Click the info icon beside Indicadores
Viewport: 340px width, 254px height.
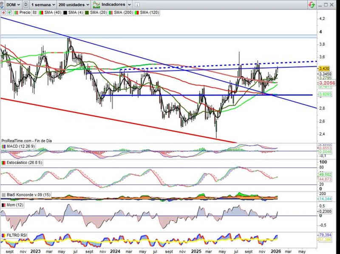tap(138, 4)
